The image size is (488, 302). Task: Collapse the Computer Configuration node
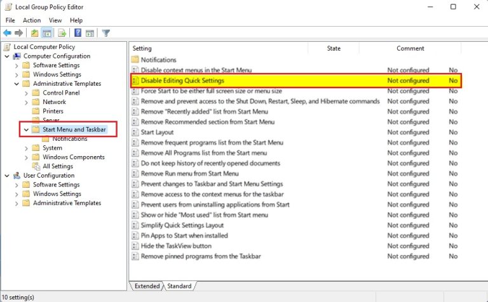(7, 56)
